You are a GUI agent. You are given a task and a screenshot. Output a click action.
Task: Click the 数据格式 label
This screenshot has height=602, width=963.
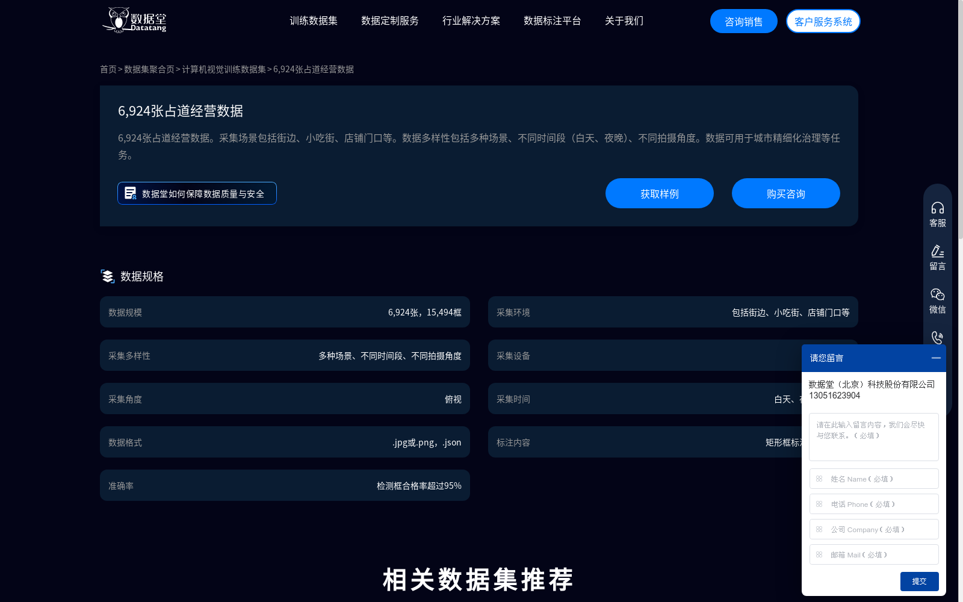(x=125, y=442)
